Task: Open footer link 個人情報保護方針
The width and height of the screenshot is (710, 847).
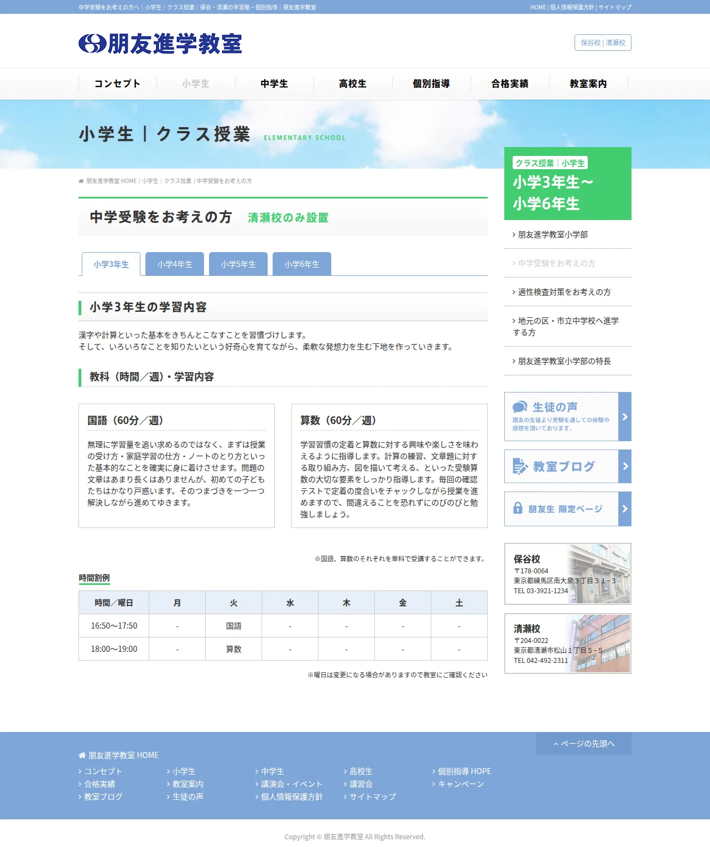Action: 291,797
